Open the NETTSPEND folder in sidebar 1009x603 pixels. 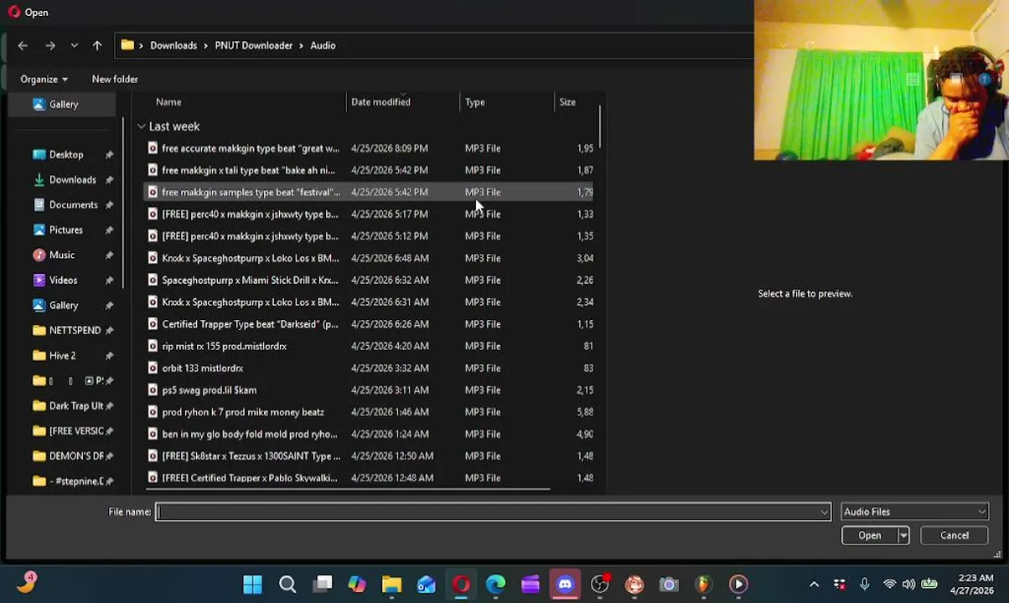click(73, 330)
